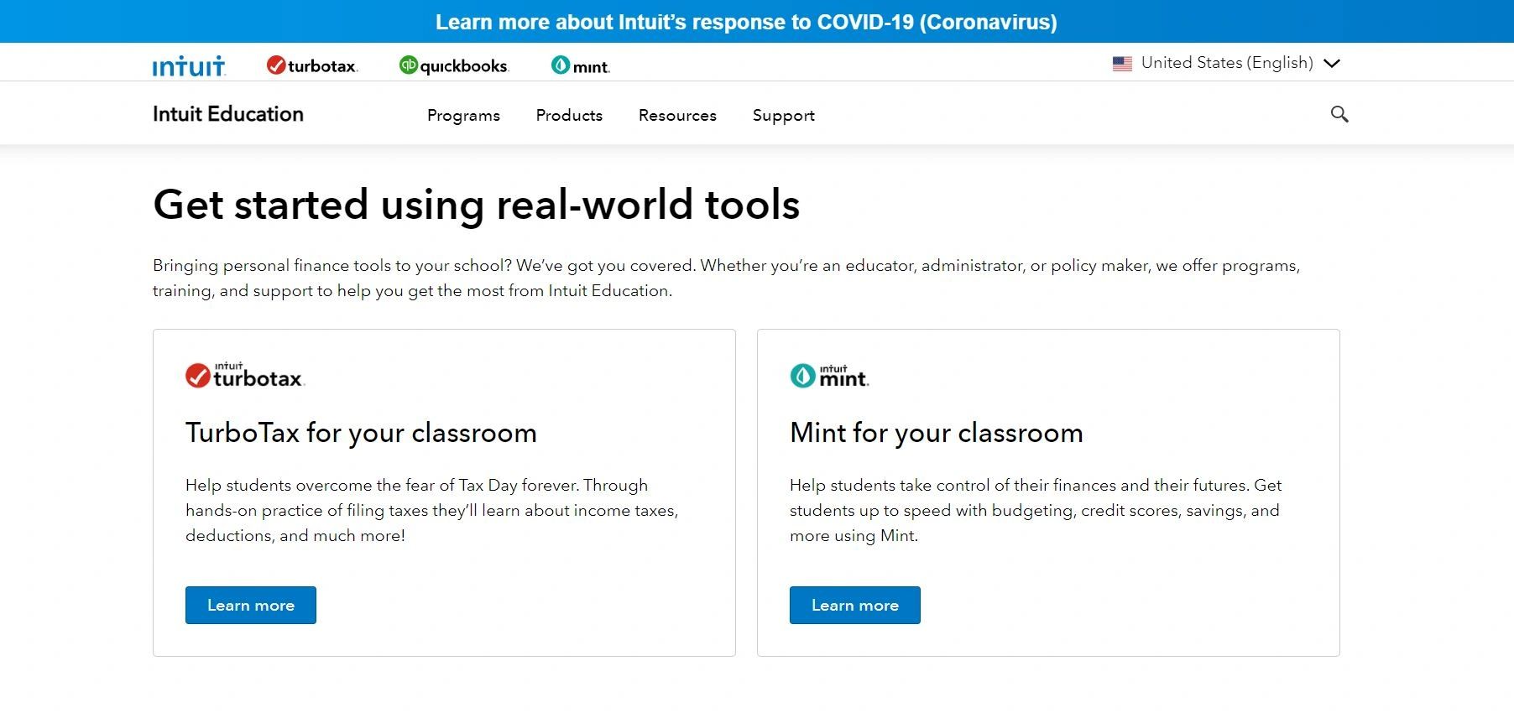The width and height of the screenshot is (1514, 713).
Task: Go to TurboTax via top logo
Action: tap(312, 65)
